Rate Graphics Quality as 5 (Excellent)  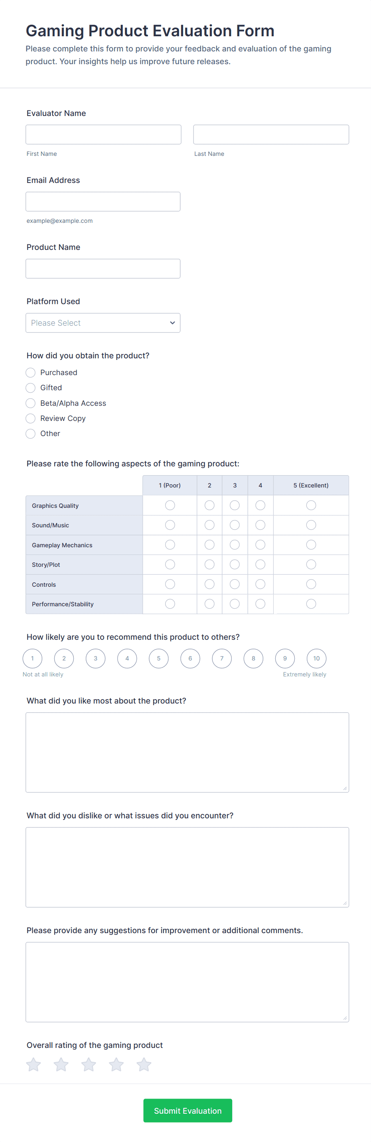pyautogui.click(x=311, y=505)
